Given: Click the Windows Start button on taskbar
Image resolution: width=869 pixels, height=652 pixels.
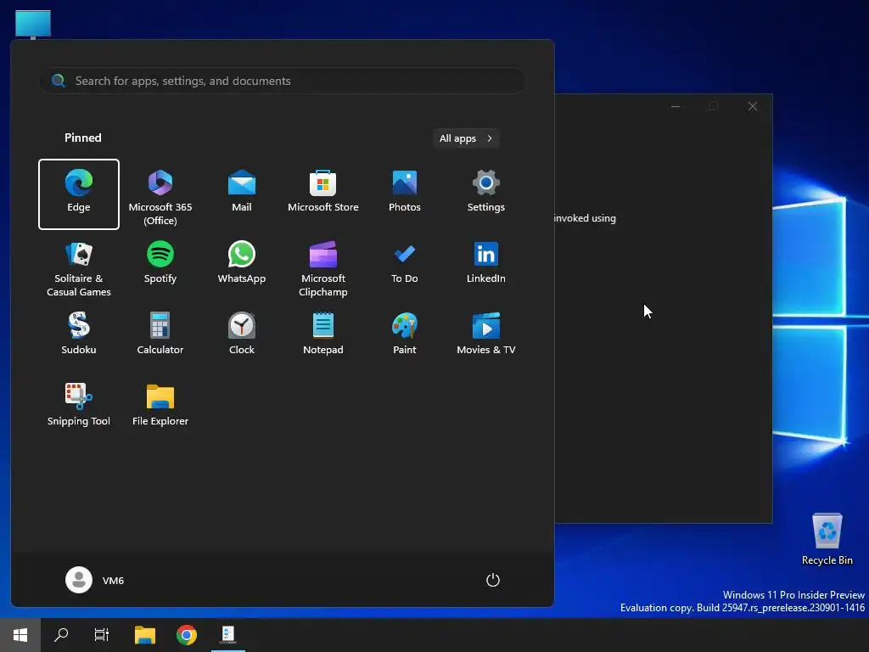Looking at the screenshot, I should click(20, 635).
